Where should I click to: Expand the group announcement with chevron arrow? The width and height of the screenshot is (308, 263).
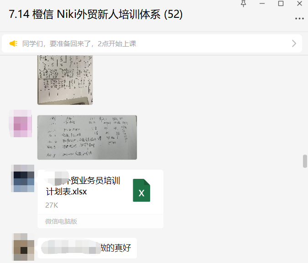click(294, 43)
